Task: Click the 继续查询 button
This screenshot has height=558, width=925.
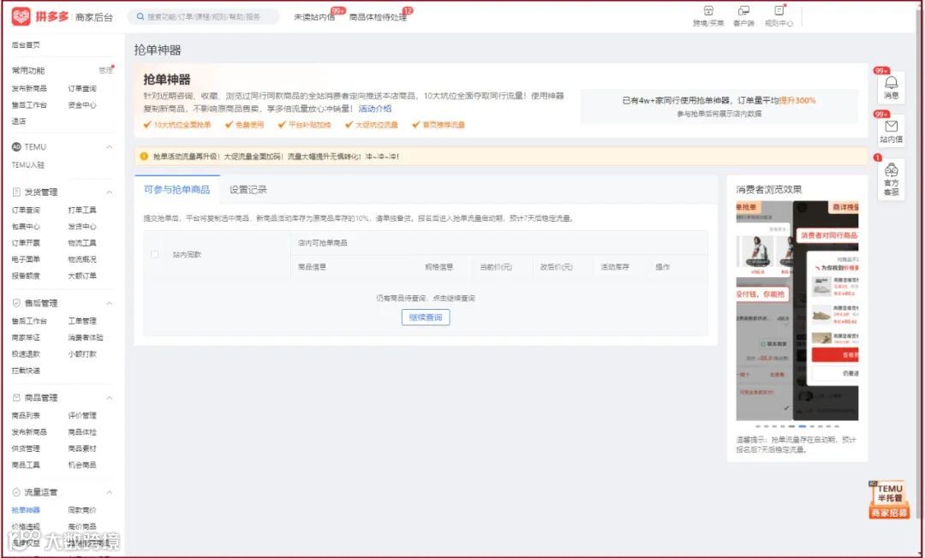Action: coord(426,317)
